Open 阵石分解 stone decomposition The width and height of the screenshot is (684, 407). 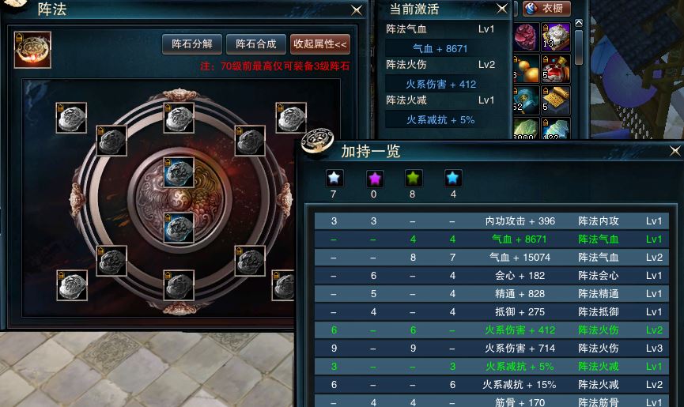coord(192,44)
